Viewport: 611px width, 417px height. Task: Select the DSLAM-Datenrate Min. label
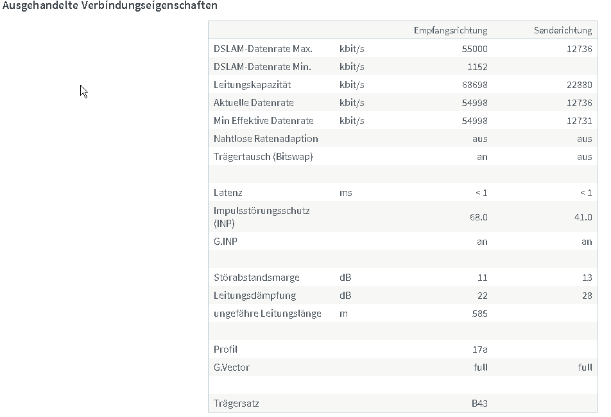[x=262, y=67]
